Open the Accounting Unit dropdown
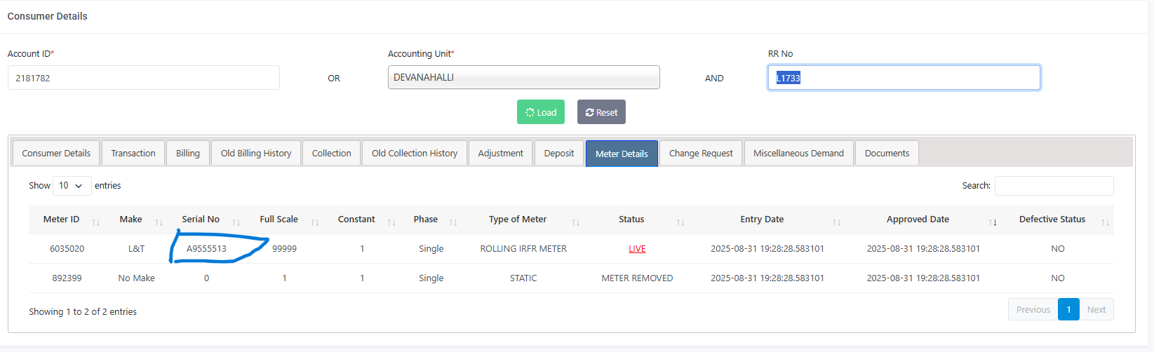The height and width of the screenshot is (352, 1154). [x=523, y=77]
